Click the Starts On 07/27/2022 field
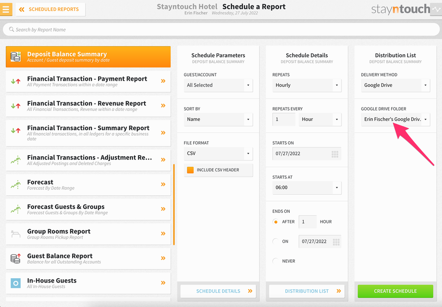 click(x=307, y=154)
